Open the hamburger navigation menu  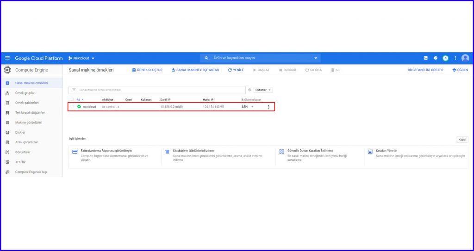coord(7,58)
